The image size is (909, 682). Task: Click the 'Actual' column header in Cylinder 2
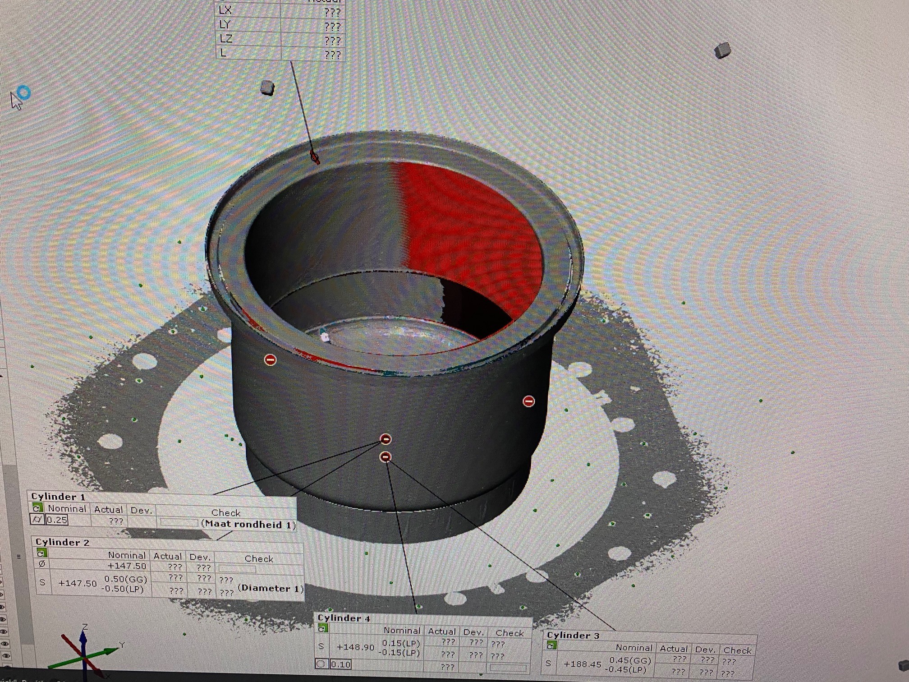pos(167,556)
